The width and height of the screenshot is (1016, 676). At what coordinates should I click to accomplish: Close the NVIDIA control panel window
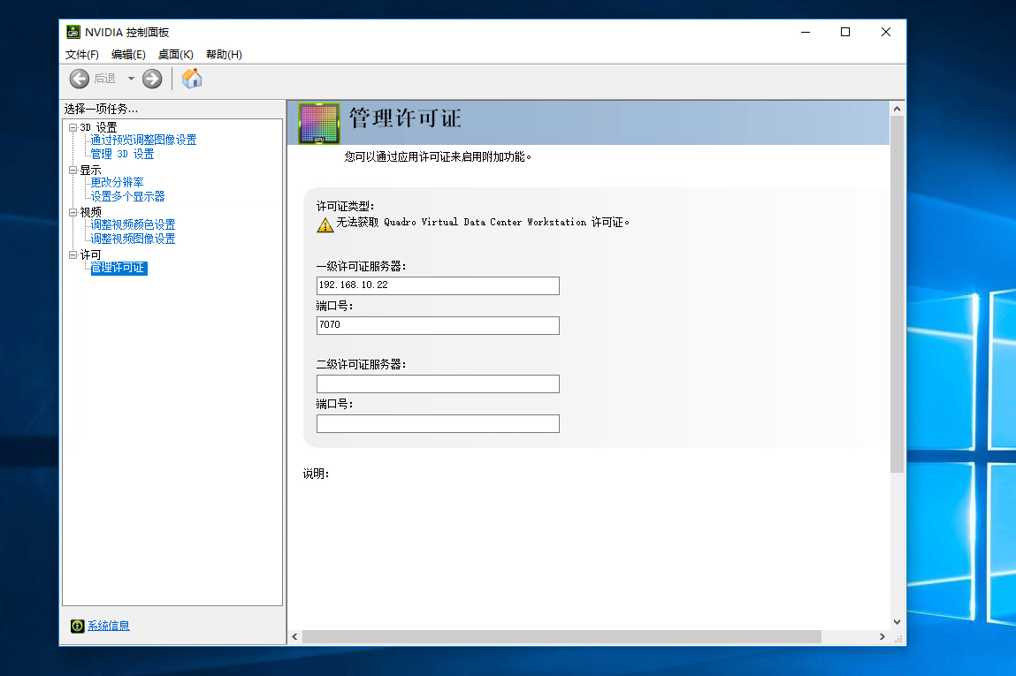click(886, 32)
